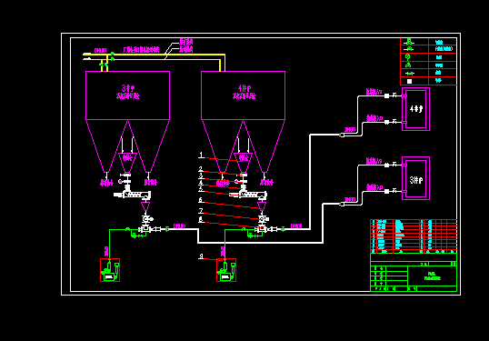The height and width of the screenshot is (341, 489).
Task: Click the first green valve symbol in legend
Action: point(409,42)
